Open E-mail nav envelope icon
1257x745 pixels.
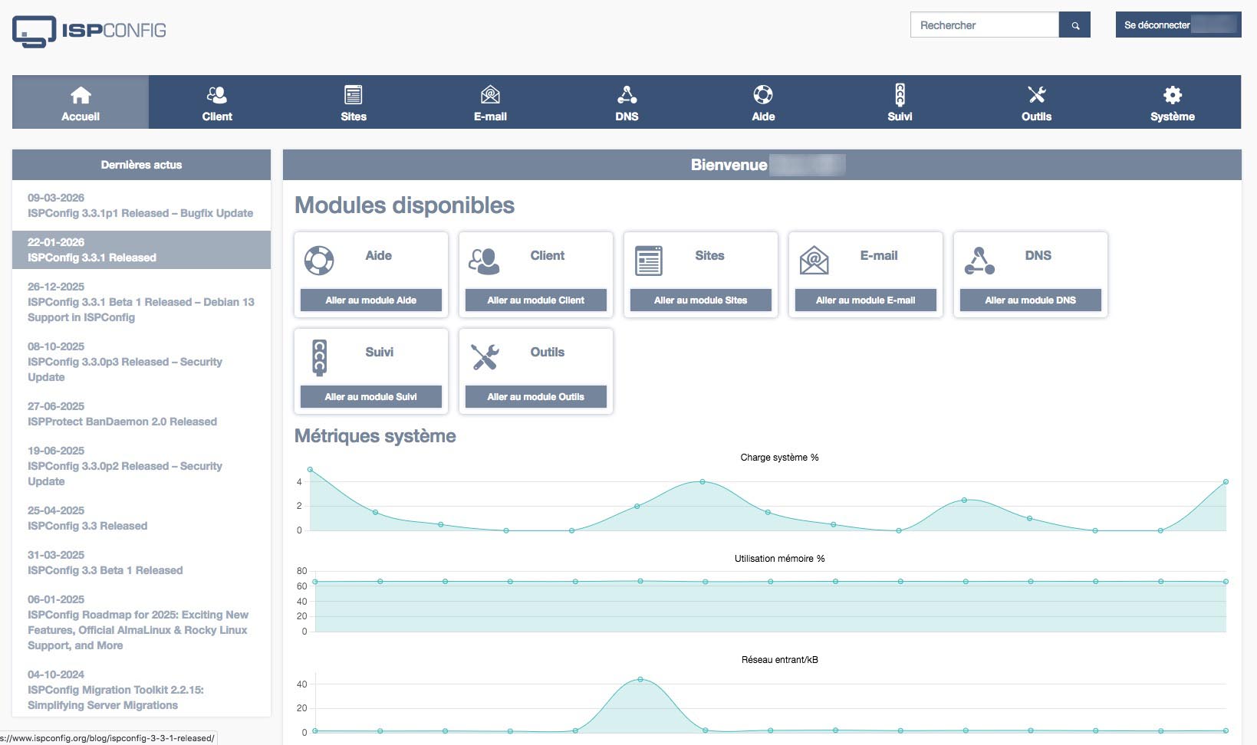coord(490,95)
